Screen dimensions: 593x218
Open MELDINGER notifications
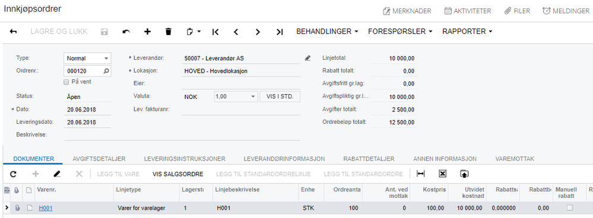[566, 11]
